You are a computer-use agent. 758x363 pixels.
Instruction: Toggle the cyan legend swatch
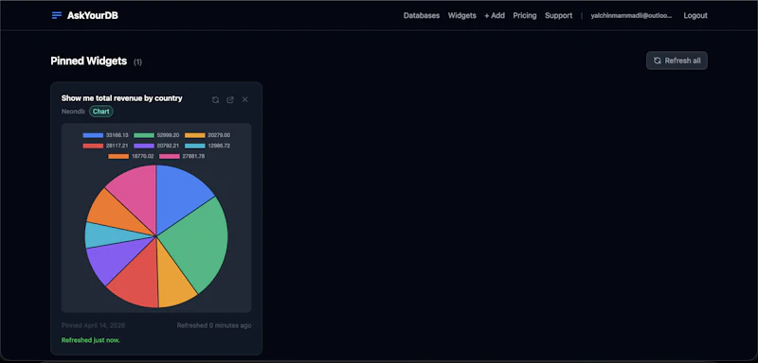195,146
